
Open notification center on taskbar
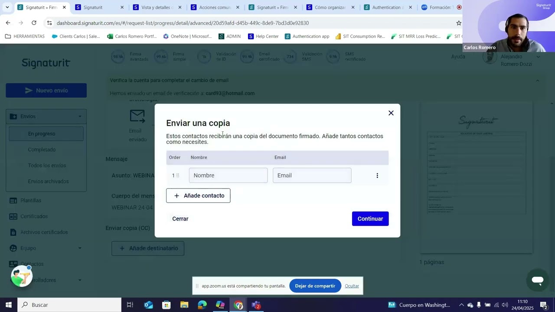click(x=544, y=305)
